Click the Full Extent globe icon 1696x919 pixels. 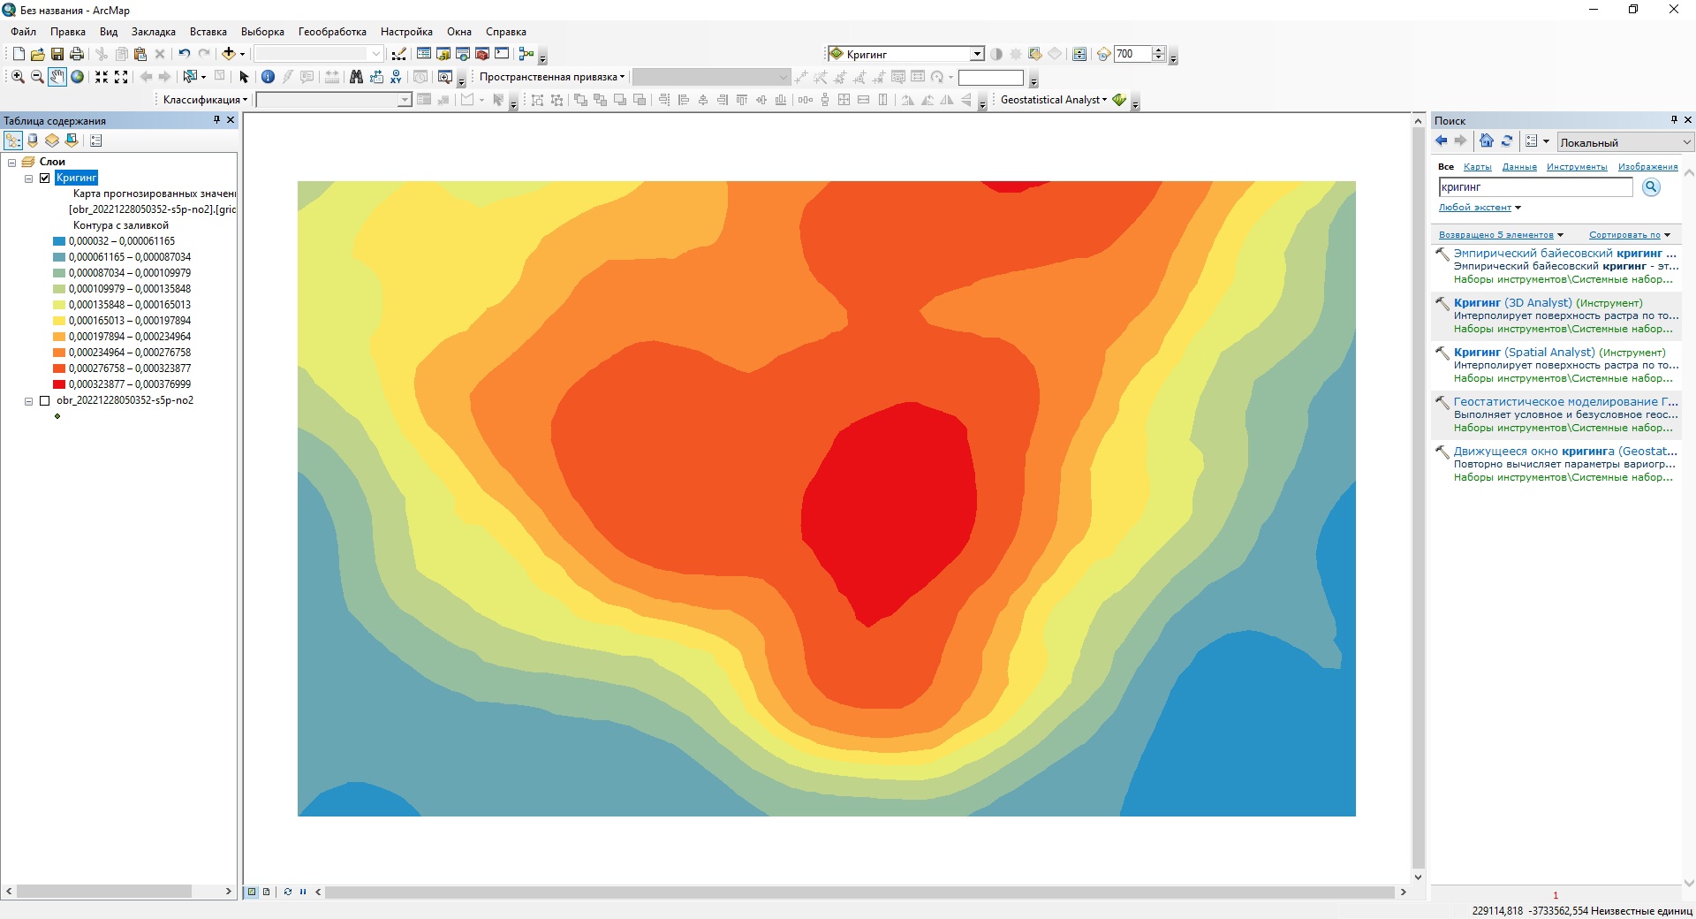pos(78,77)
